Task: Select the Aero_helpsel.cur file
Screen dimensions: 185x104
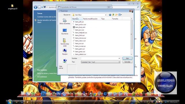Action: pos(80,33)
